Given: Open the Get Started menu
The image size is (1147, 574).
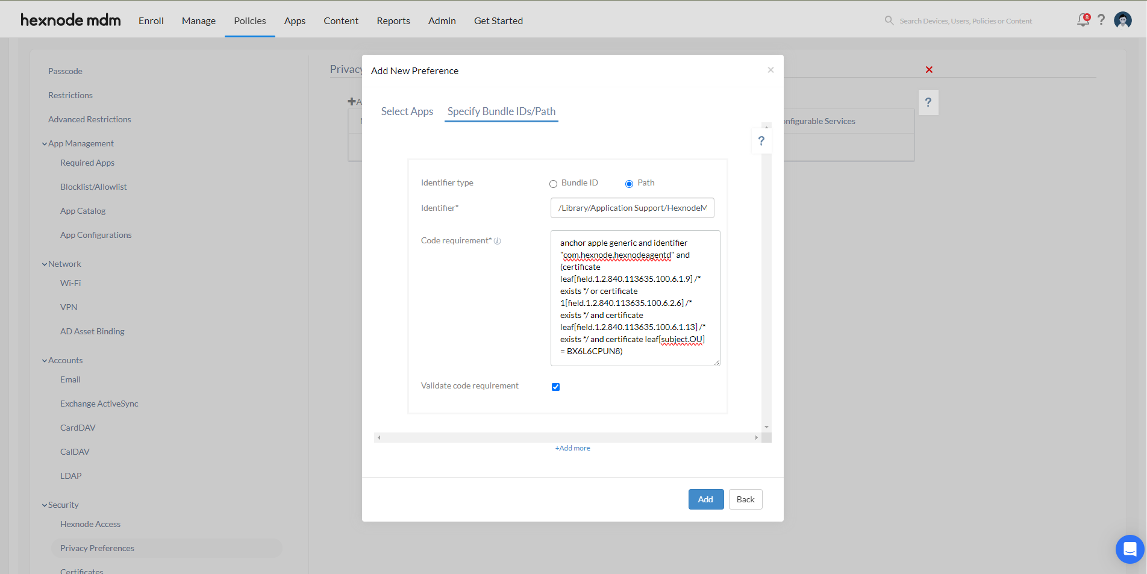Looking at the screenshot, I should coord(498,20).
